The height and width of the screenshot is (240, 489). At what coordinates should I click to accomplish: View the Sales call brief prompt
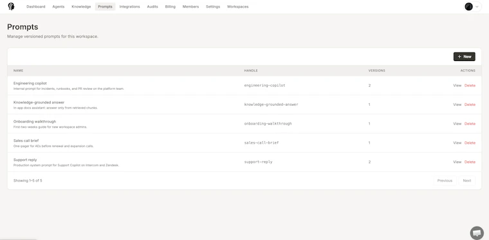pos(457,142)
